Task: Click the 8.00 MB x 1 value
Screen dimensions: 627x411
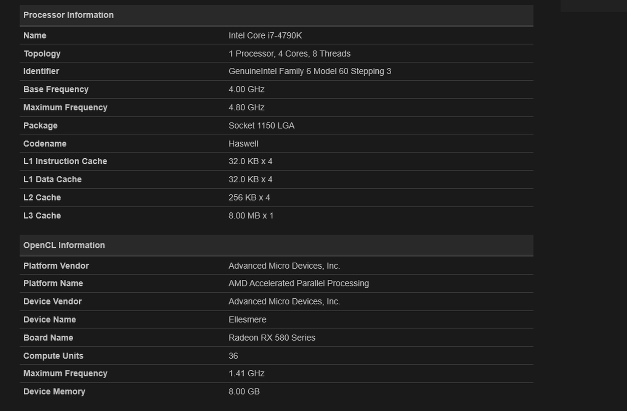Action: tap(251, 216)
